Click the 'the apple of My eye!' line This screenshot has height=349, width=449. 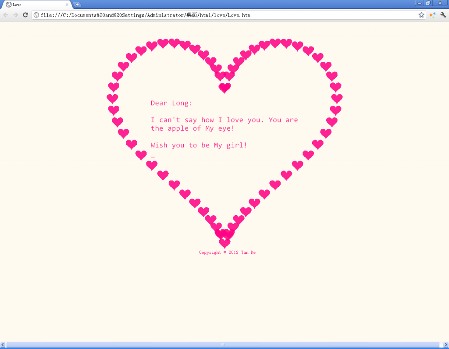pos(192,128)
